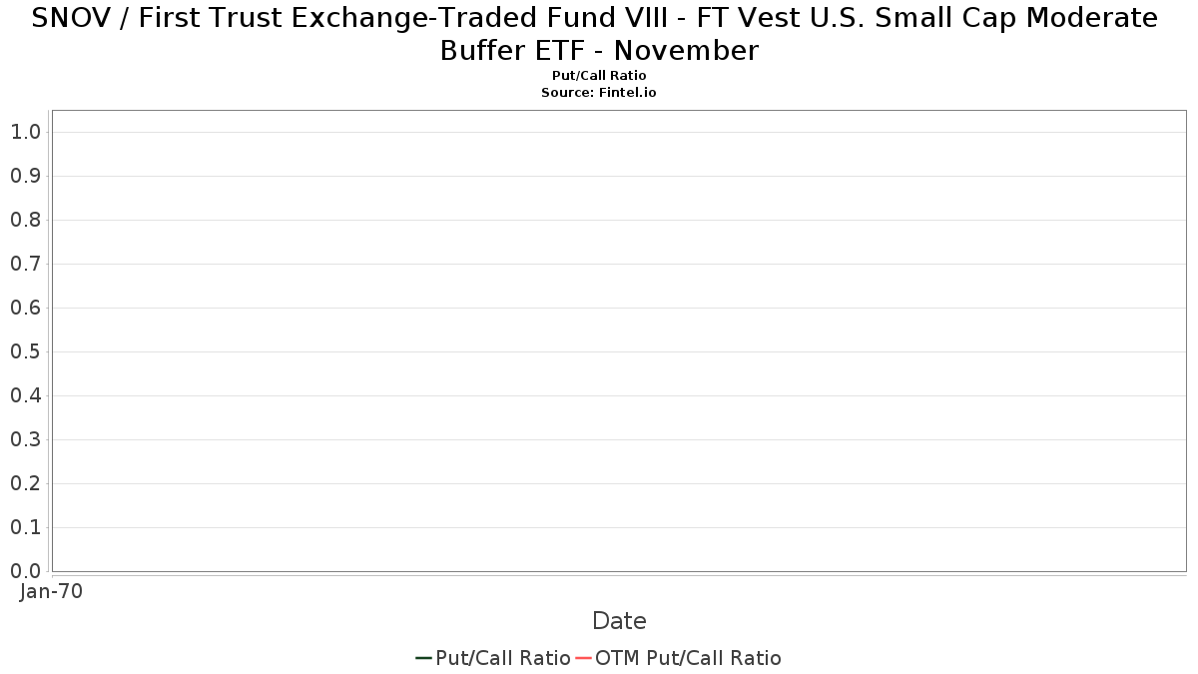Click the Jan-70 x-axis tick label

(x=51, y=591)
